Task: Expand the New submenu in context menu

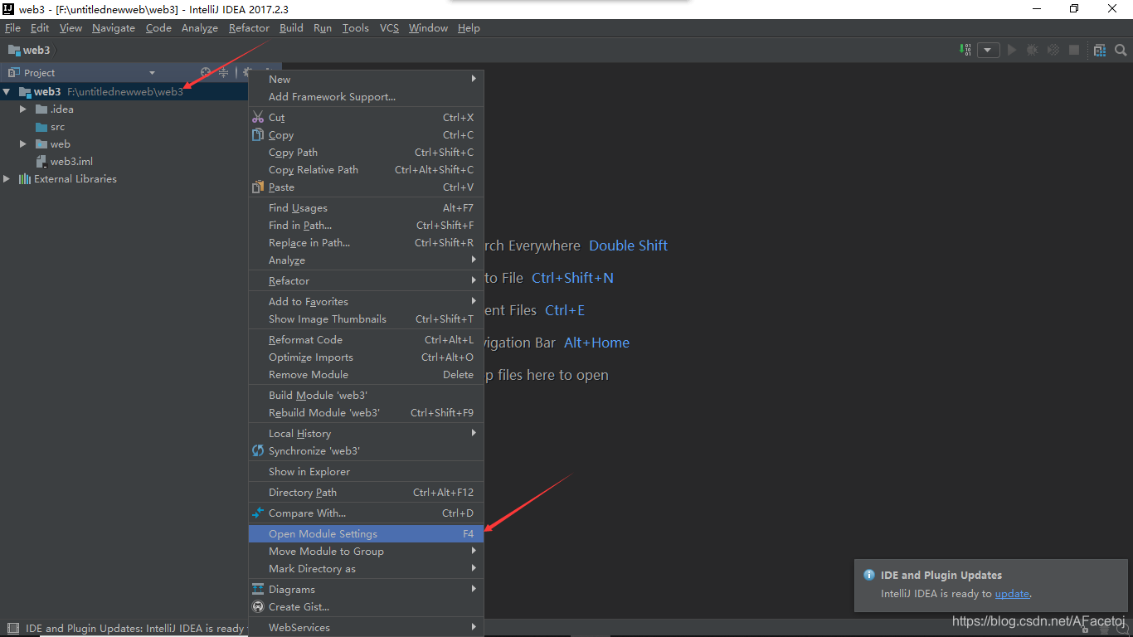Action: 366,80
